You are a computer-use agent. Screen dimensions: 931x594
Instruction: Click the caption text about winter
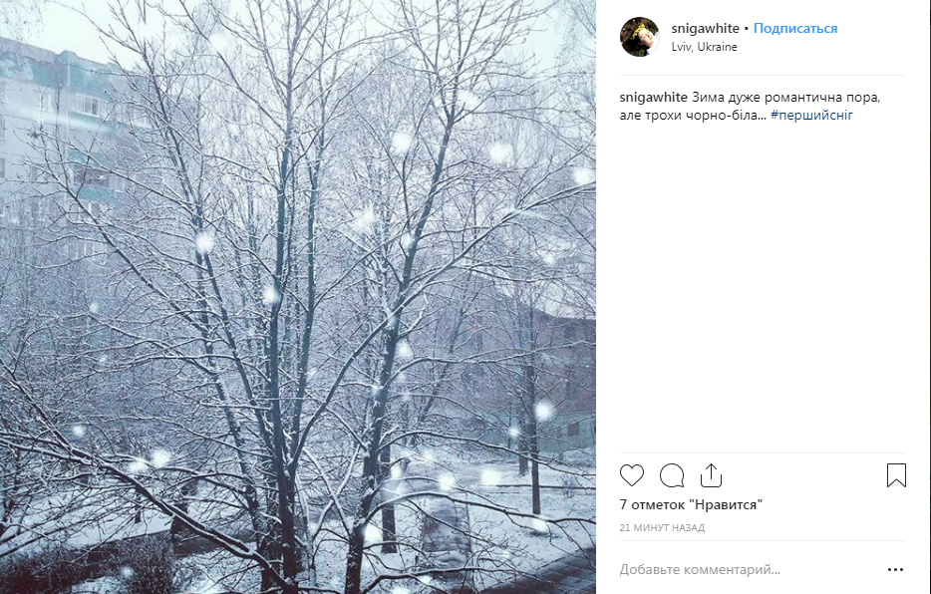point(787,98)
